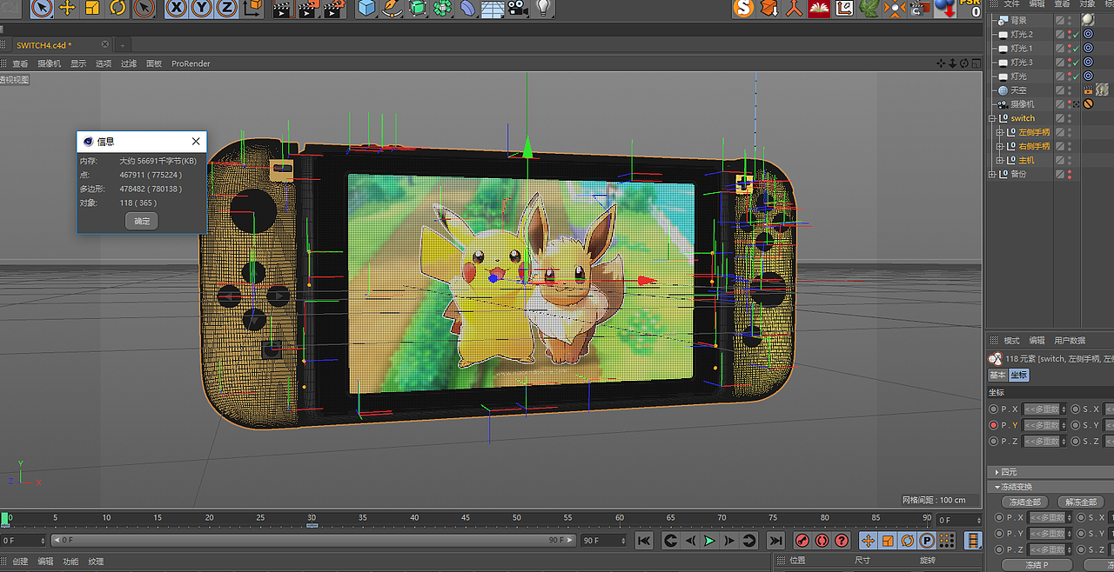The height and width of the screenshot is (572, 1114).
Task: Open the 过滤 viewport menu
Action: point(129,63)
